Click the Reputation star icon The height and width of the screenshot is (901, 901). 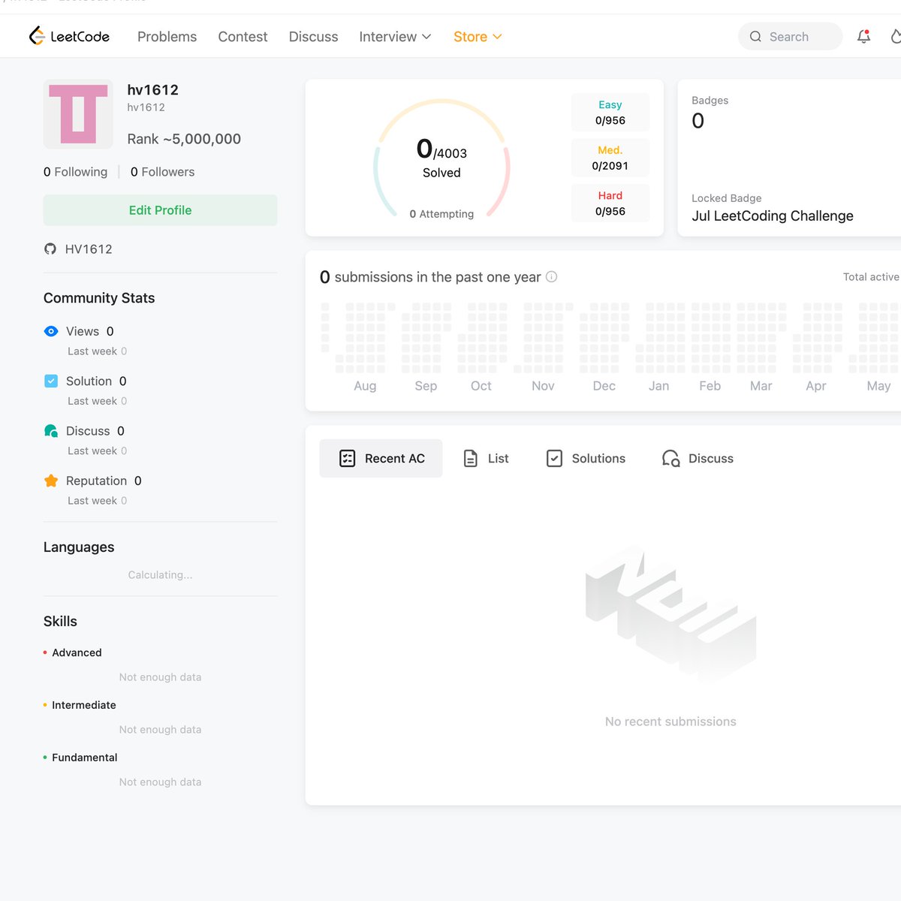point(51,481)
